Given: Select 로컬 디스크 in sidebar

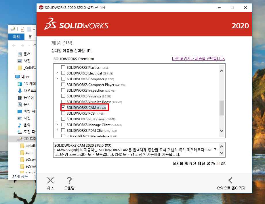Looking at the screenshot, I should click(x=27, y=132).
